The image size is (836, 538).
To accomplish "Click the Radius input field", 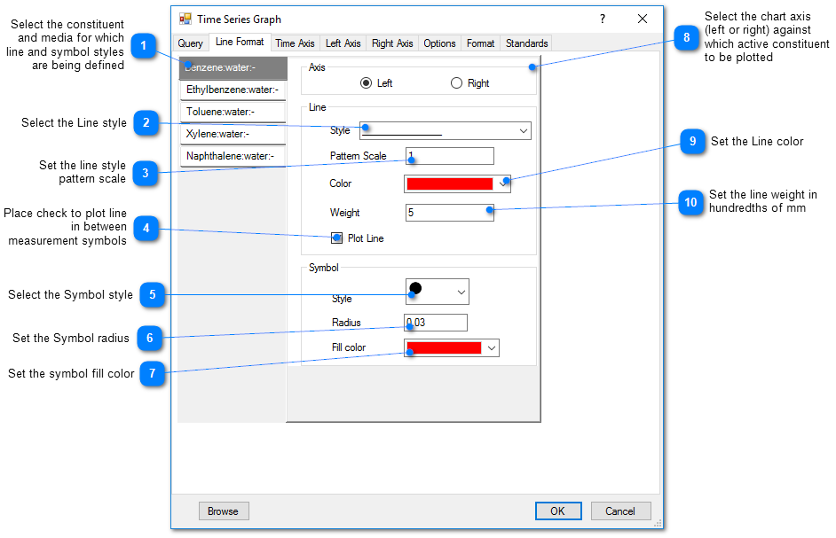I will [436, 323].
